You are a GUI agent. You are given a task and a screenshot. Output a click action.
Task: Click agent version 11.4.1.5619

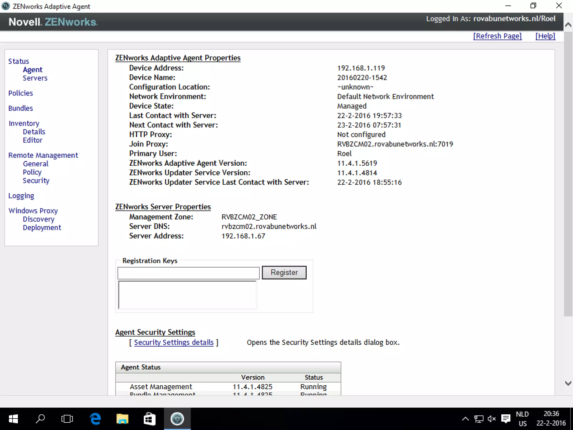point(357,163)
